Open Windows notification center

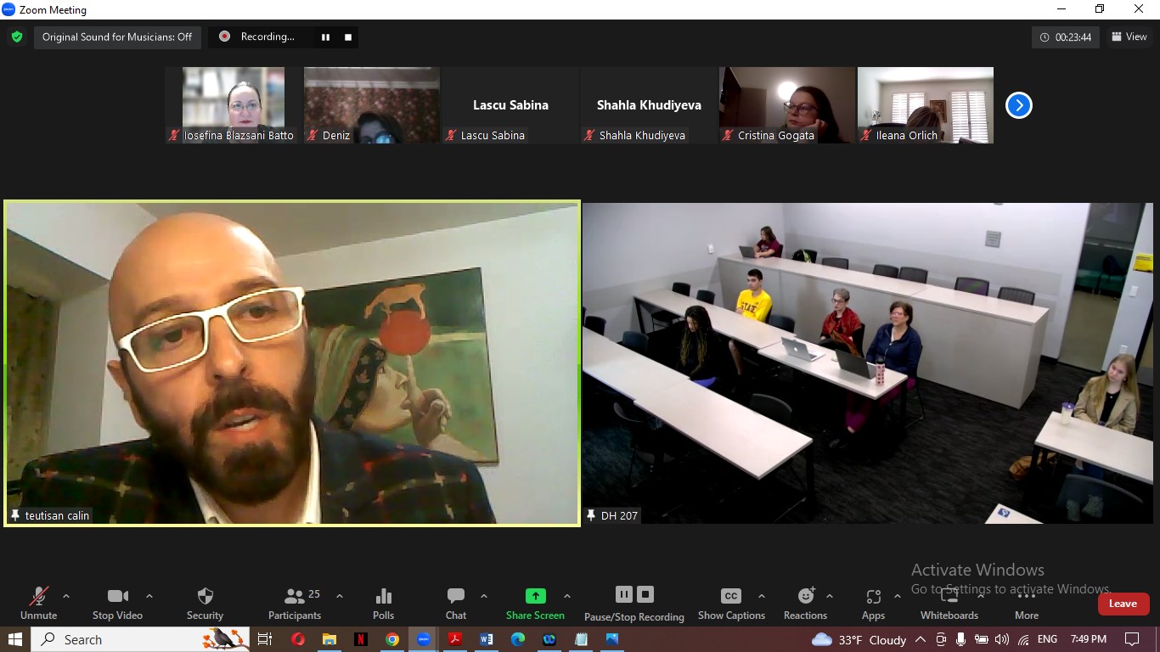pyautogui.click(x=1131, y=639)
